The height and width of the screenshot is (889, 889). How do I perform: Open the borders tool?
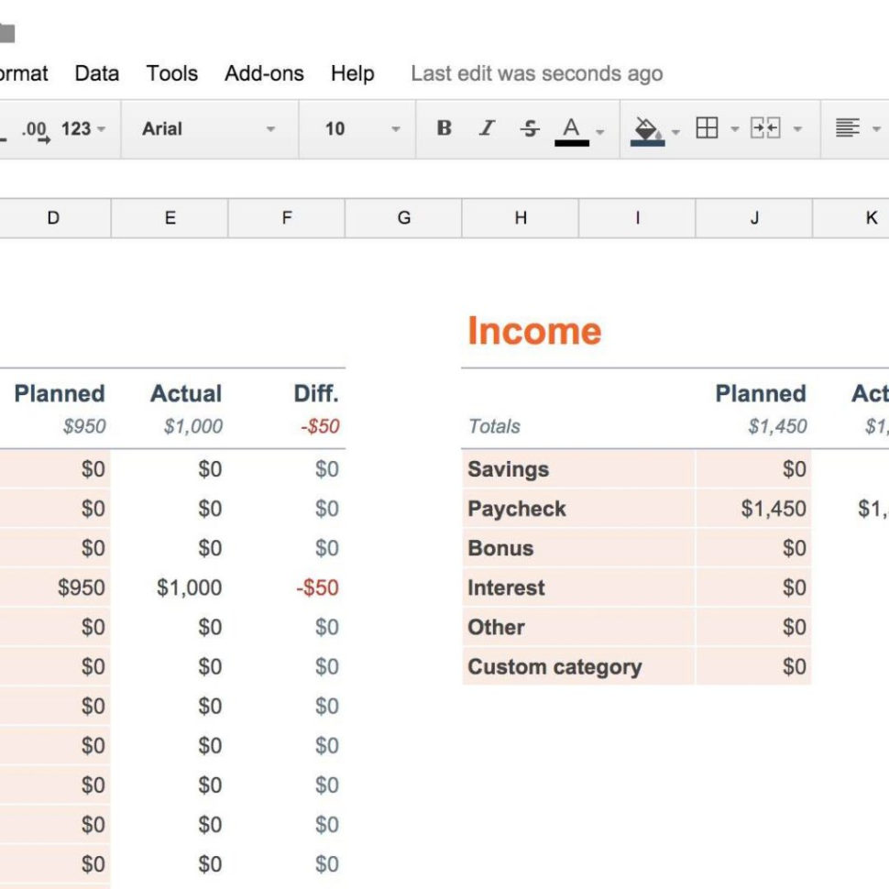708,128
